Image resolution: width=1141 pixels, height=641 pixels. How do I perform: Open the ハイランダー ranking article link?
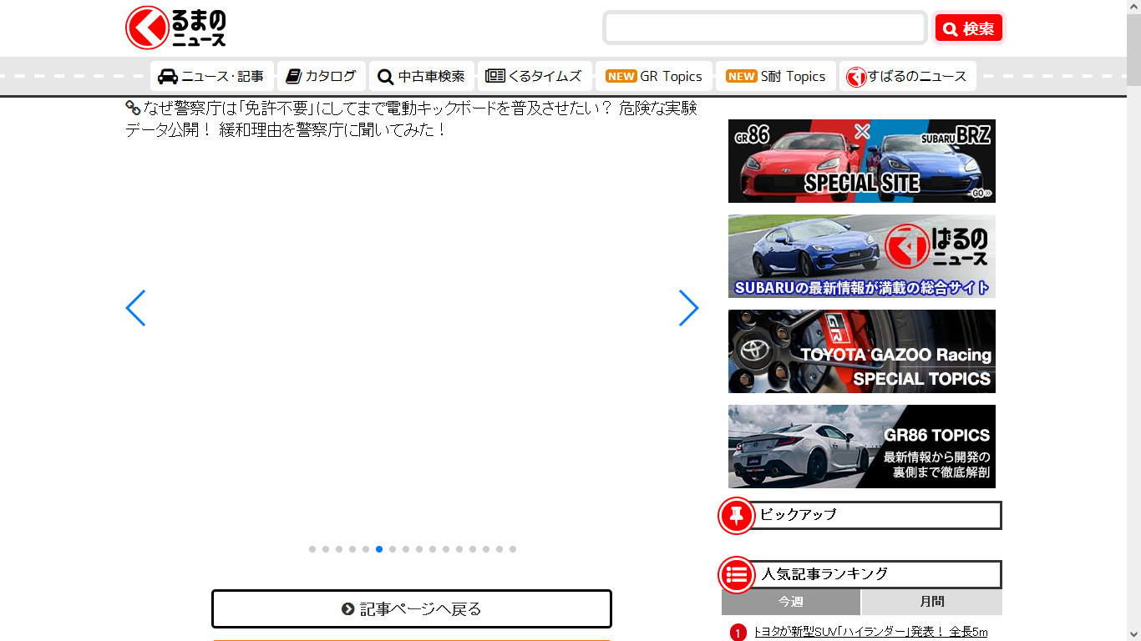866,633
